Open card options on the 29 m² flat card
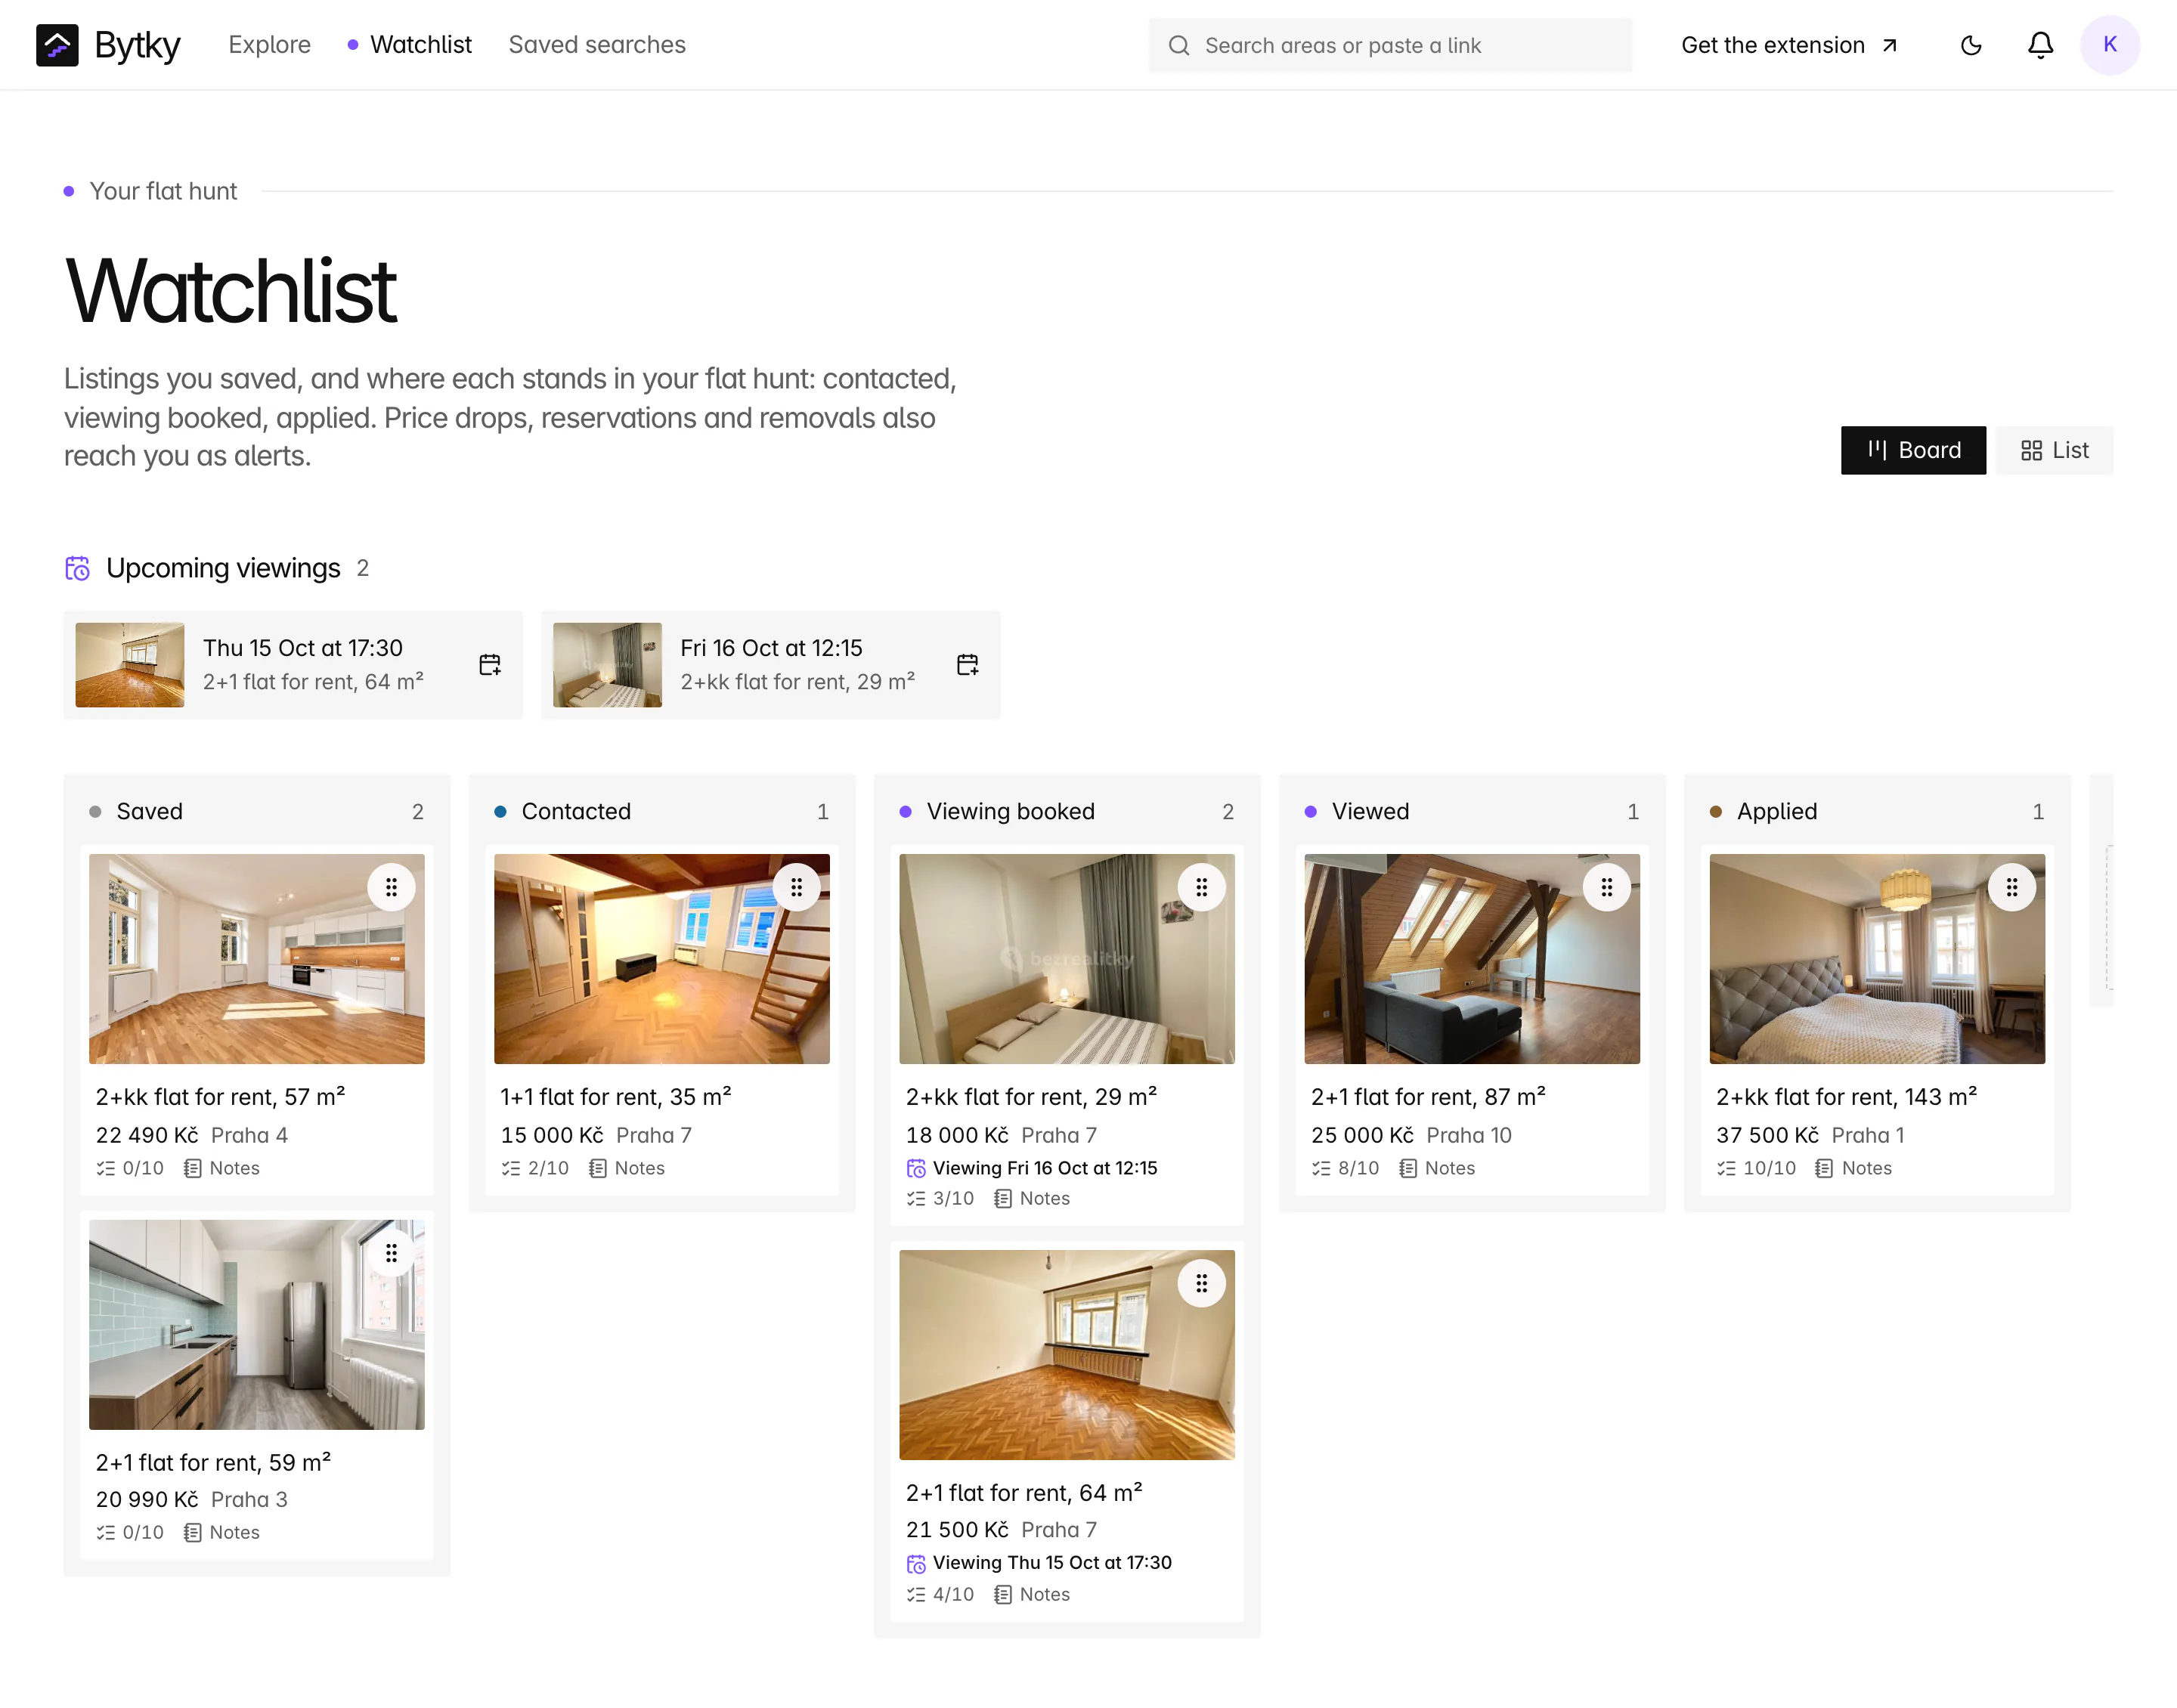The width and height of the screenshot is (2177, 1708). (1201, 887)
